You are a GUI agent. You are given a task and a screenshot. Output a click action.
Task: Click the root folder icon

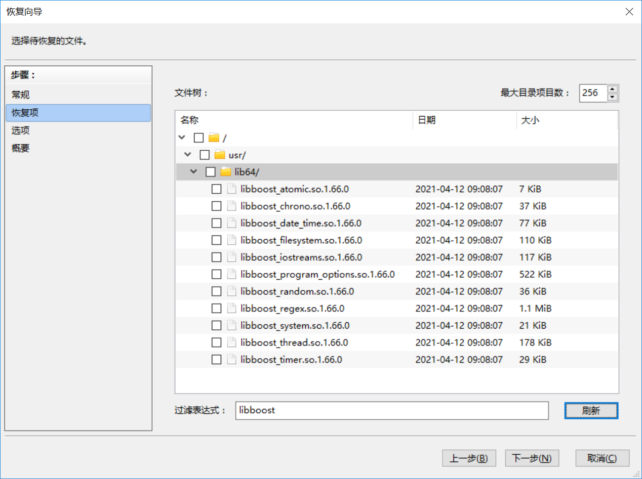(x=213, y=138)
